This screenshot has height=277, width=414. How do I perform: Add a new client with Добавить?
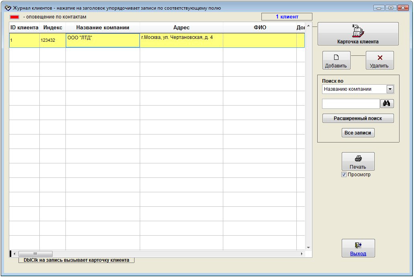click(x=336, y=60)
